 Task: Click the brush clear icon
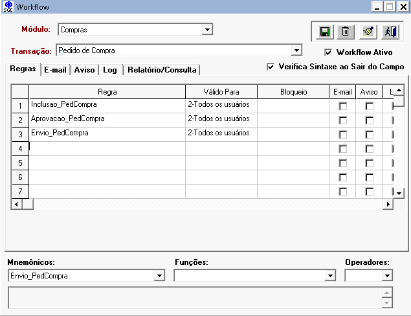coord(368,31)
